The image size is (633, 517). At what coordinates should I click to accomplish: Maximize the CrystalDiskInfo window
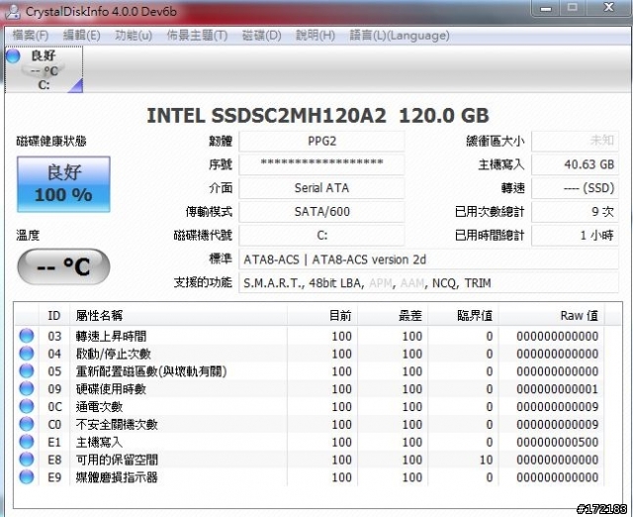[x=572, y=8]
